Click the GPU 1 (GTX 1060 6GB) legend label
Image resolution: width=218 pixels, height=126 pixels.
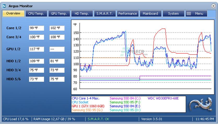coord(88,106)
